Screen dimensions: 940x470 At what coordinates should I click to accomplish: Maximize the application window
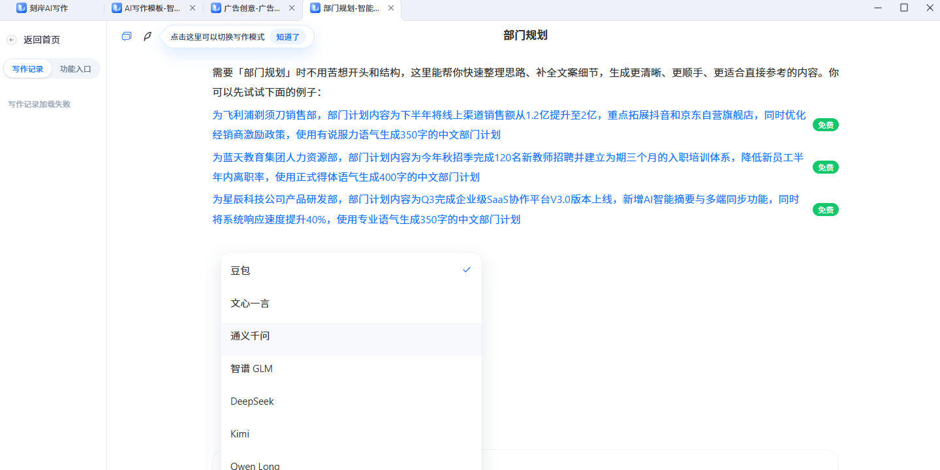pyautogui.click(x=904, y=8)
